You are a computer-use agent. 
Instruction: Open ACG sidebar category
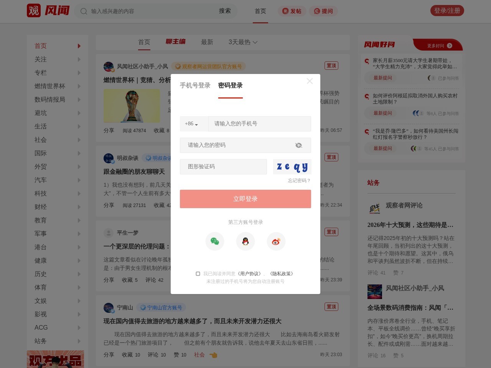tap(41, 328)
